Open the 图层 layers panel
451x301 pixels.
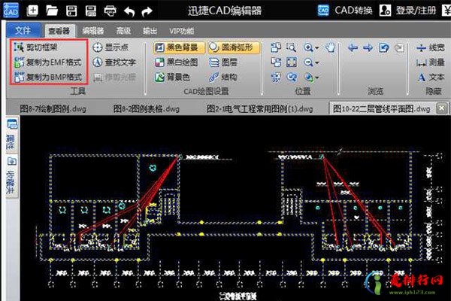click(222, 62)
